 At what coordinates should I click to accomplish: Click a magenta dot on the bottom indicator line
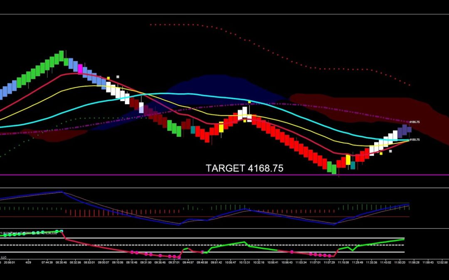[316, 254]
